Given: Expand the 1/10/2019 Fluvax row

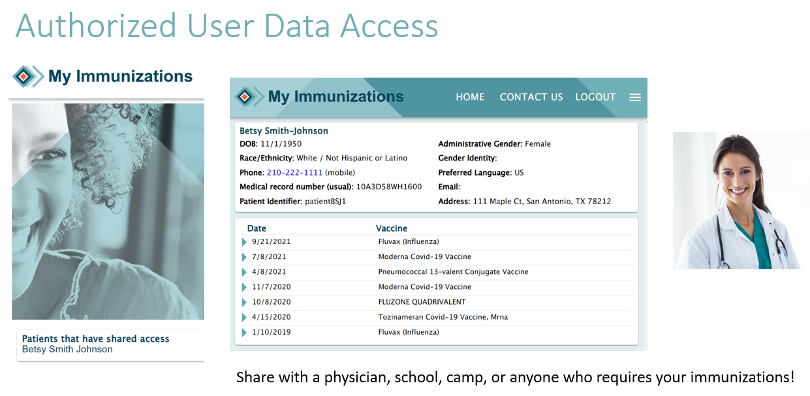Looking at the screenshot, I should (244, 332).
